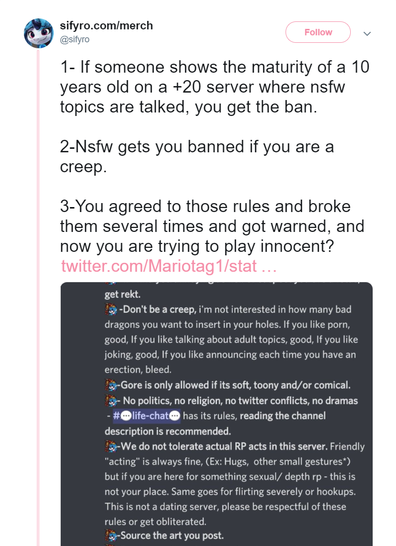Click the bold Source the art you post rule
The height and width of the screenshot is (546, 396).
click(172, 535)
